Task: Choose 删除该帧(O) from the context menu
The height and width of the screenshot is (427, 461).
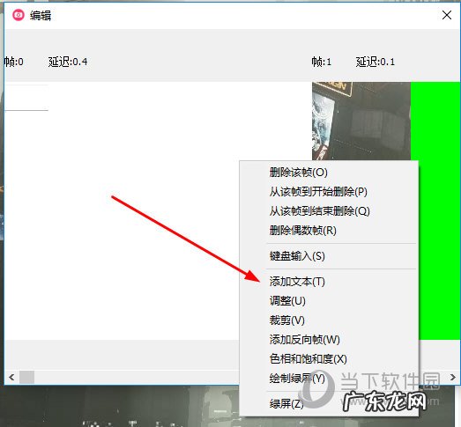Action: pos(329,173)
